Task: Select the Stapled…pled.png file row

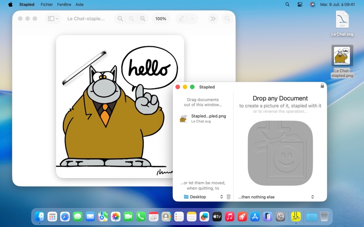Action: click(x=203, y=118)
